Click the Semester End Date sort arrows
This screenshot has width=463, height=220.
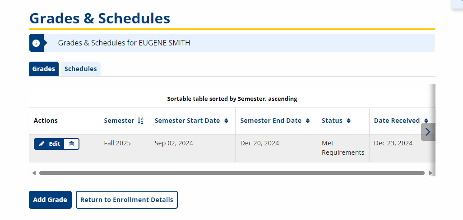coord(308,121)
